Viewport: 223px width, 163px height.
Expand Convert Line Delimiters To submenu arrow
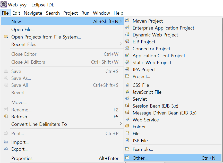pyautogui.click(x=121, y=124)
